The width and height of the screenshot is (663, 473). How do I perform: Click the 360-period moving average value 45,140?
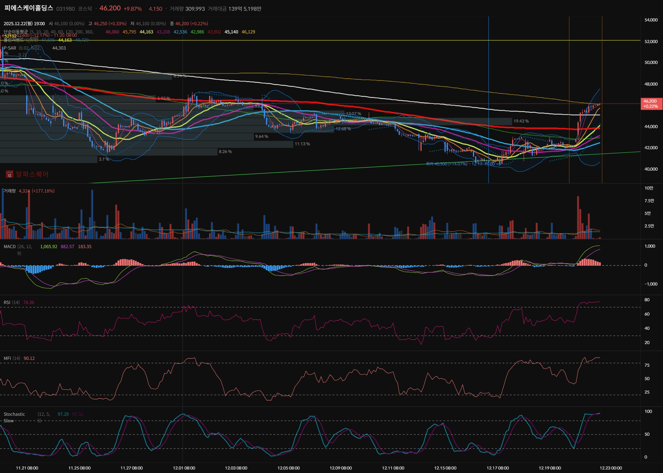231,32
